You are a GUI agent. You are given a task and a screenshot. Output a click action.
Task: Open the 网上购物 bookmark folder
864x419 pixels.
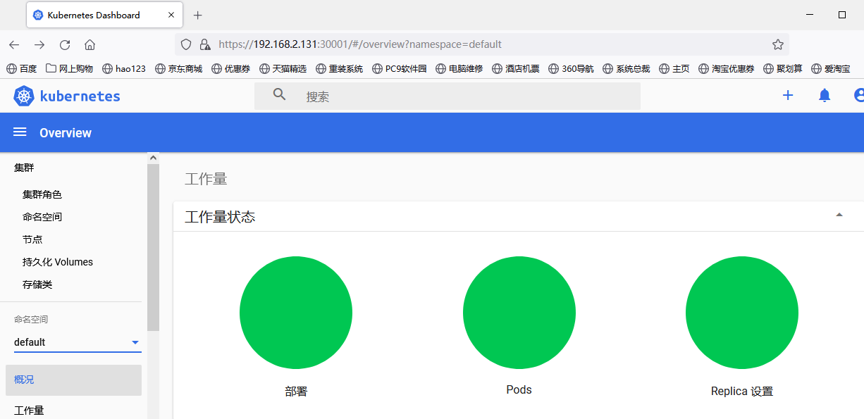pyautogui.click(x=69, y=68)
